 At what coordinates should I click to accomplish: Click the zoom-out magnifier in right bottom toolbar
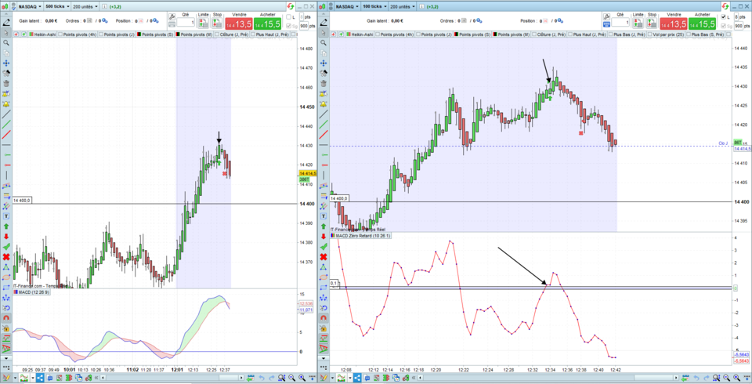click(x=727, y=378)
